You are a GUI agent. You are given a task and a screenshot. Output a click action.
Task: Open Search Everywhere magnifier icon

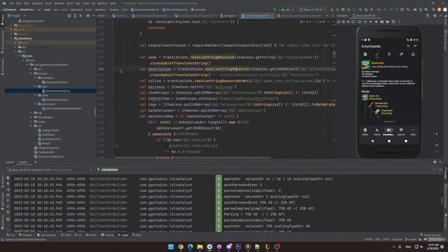pos(433,9)
